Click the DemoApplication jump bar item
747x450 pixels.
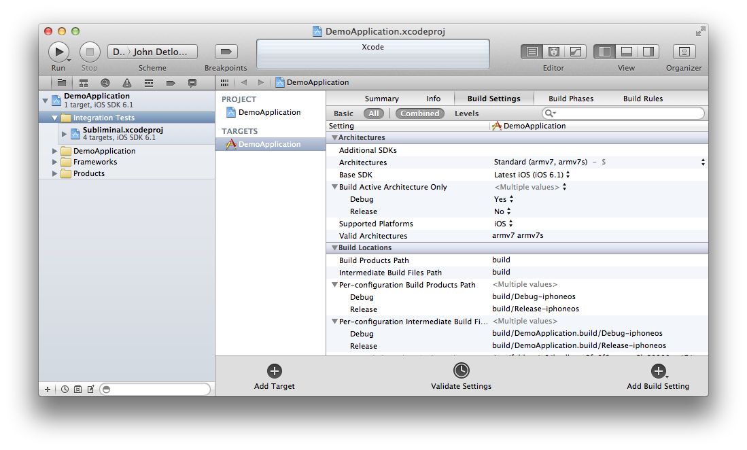[x=313, y=82]
